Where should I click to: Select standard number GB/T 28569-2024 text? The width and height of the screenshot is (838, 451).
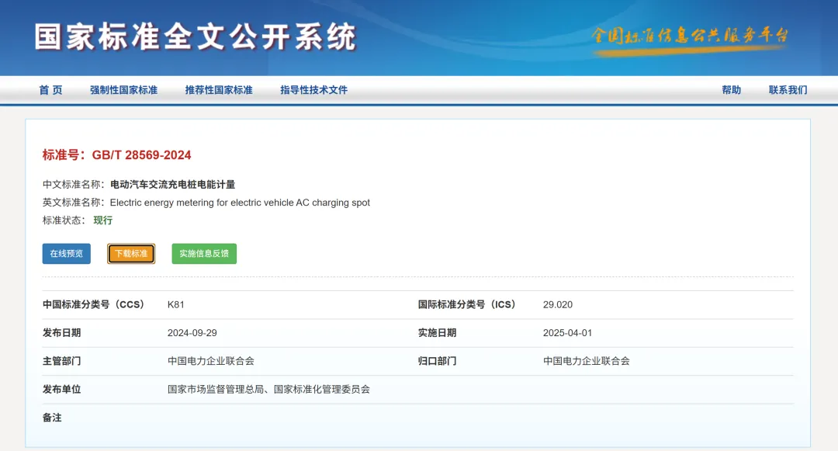tap(142, 155)
